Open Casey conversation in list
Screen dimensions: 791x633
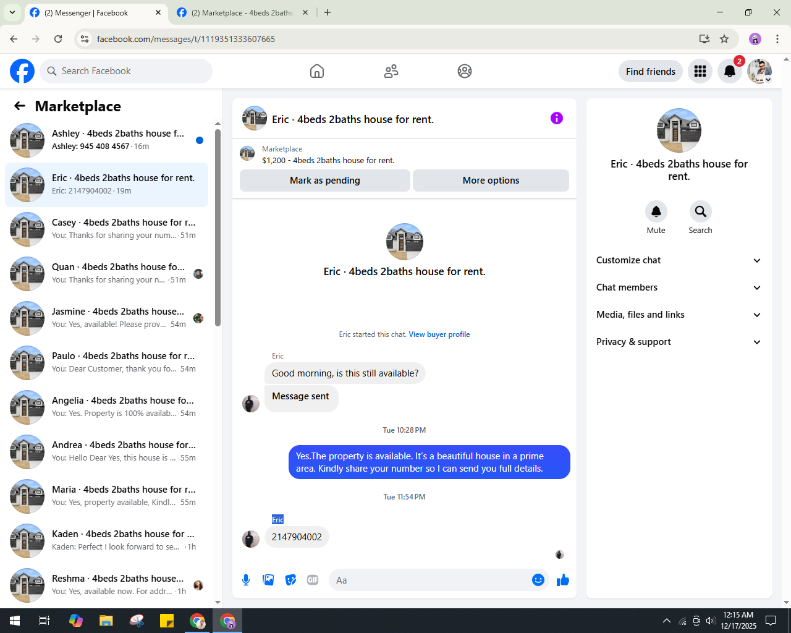[x=106, y=229]
